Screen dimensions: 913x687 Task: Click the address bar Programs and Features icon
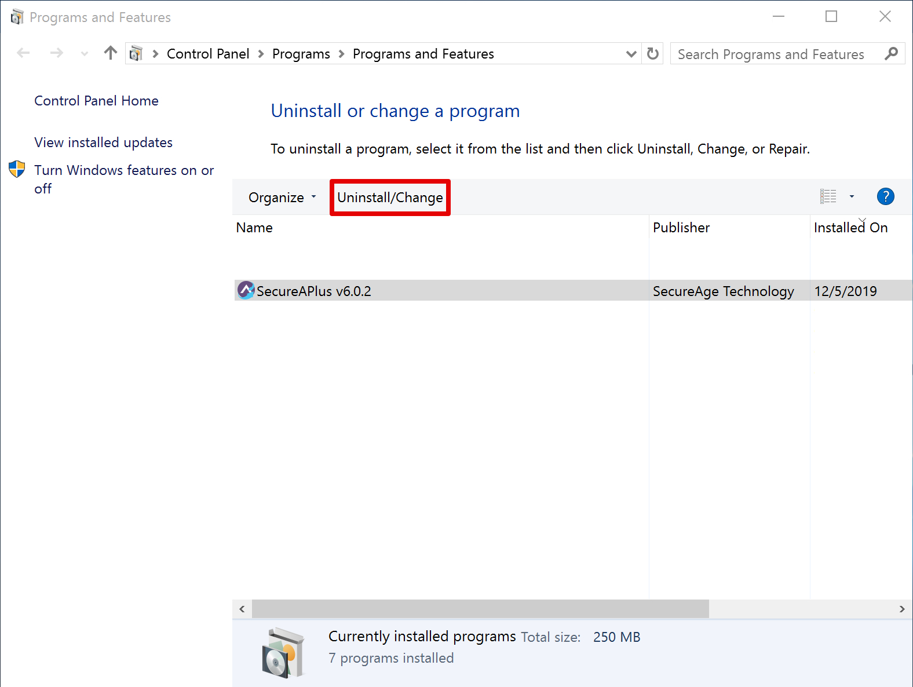136,54
